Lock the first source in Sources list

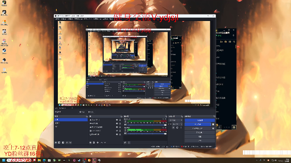click(120, 120)
